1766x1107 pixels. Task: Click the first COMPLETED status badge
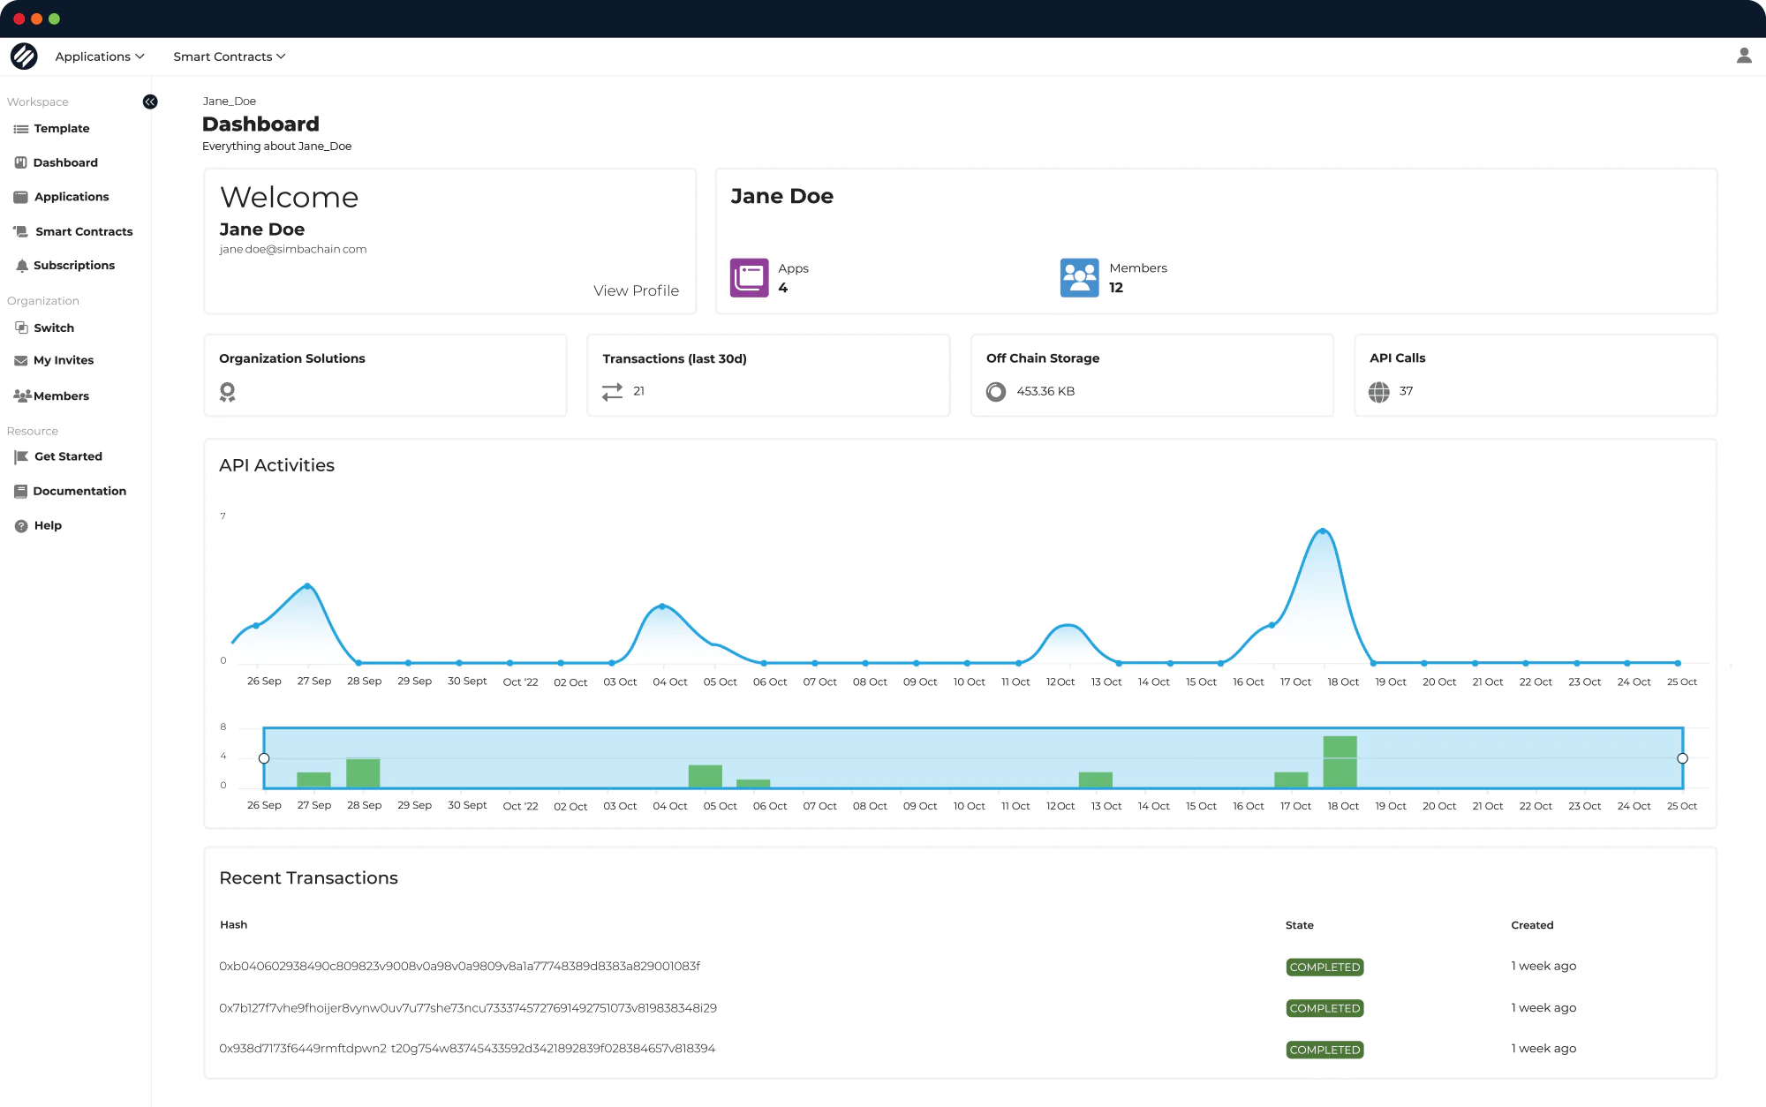[x=1324, y=967]
